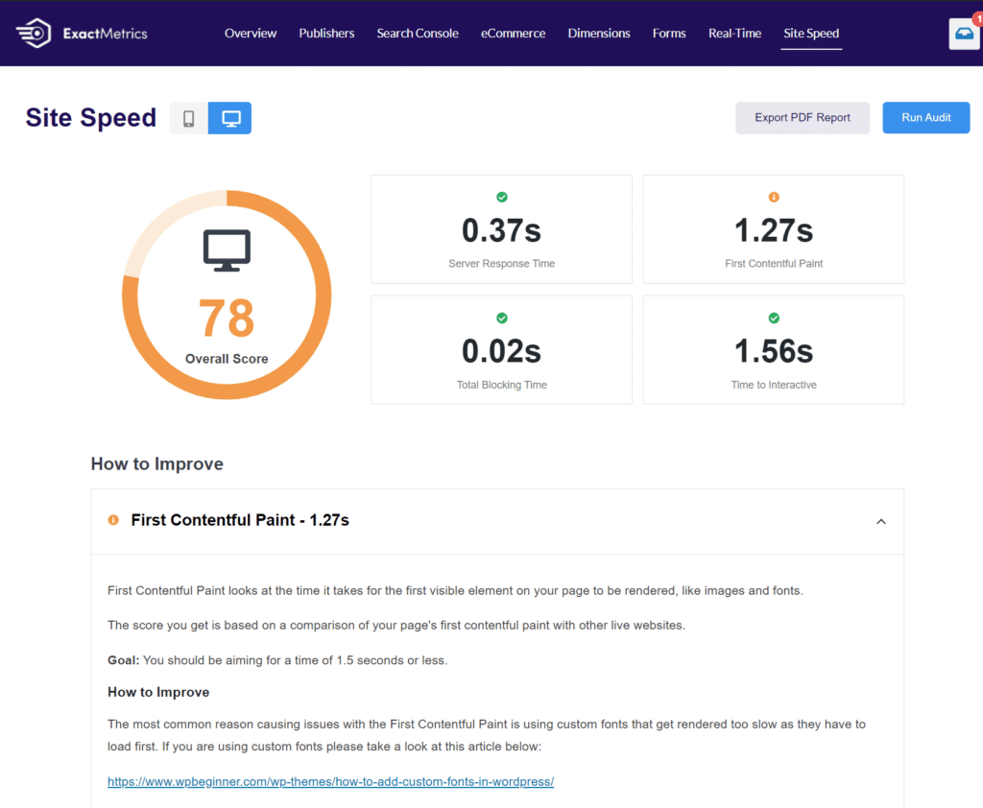Select the 1.27s First Contentful Paint card
The height and width of the screenshot is (808, 983).
click(x=773, y=229)
